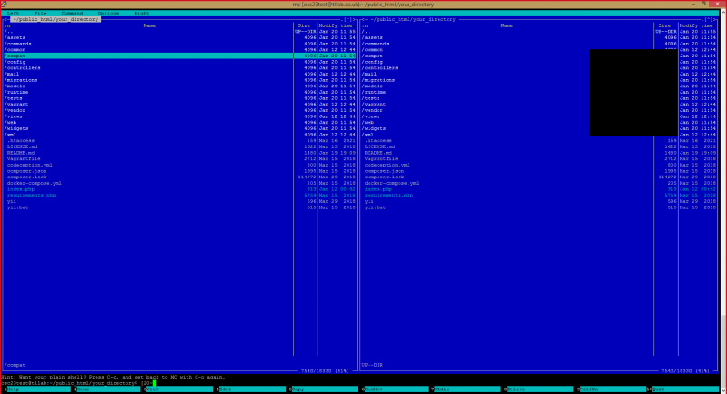Open the Right panel menu
This screenshot has width=727, height=394.
(x=142, y=13)
